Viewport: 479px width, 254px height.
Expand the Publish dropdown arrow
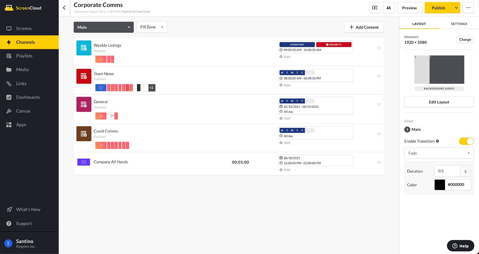[456, 8]
